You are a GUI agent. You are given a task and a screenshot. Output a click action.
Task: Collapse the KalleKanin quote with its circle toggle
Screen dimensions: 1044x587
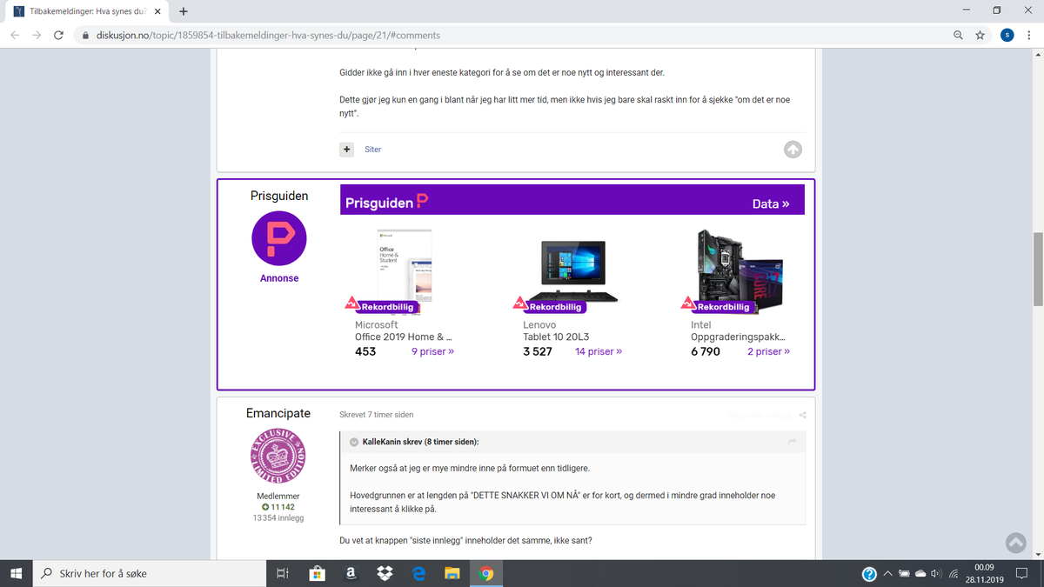tap(354, 442)
